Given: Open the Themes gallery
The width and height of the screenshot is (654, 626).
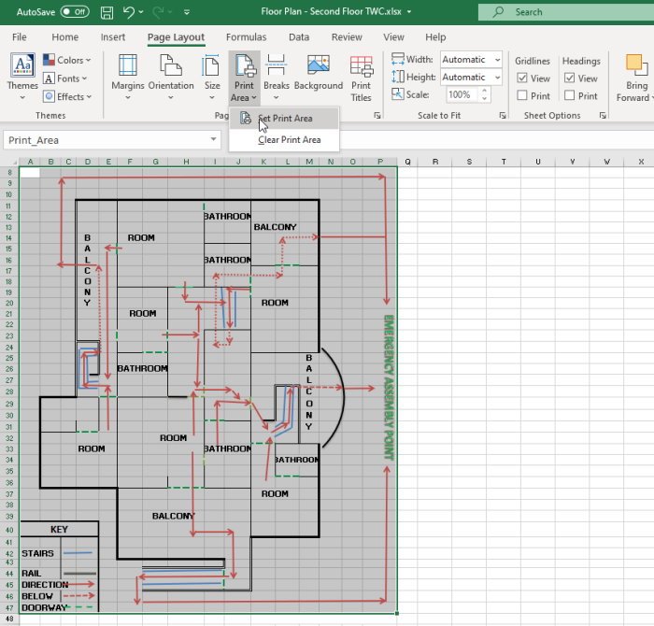Looking at the screenshot, I should point(22,73).
